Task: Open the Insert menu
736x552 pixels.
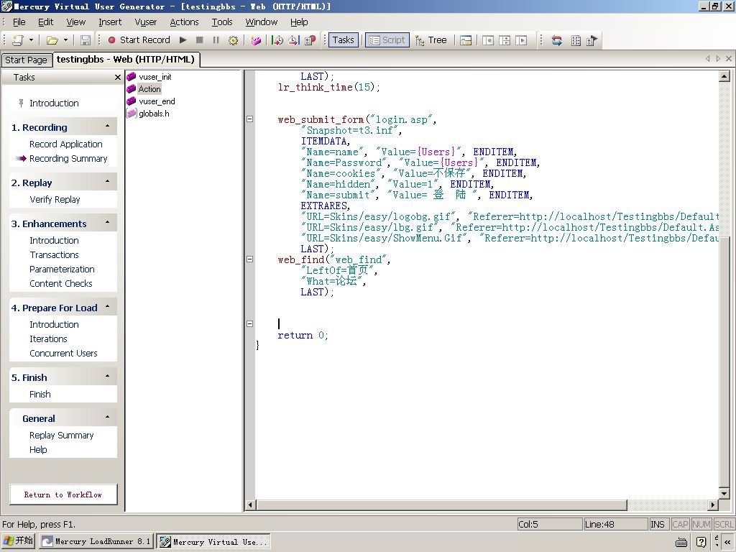Action: 110,22
